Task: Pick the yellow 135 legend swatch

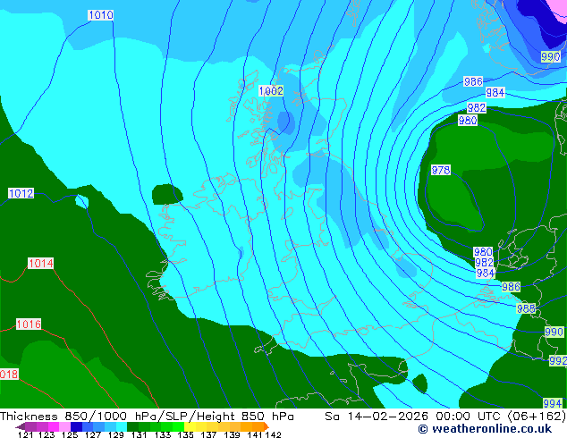Action: [190, 426]
